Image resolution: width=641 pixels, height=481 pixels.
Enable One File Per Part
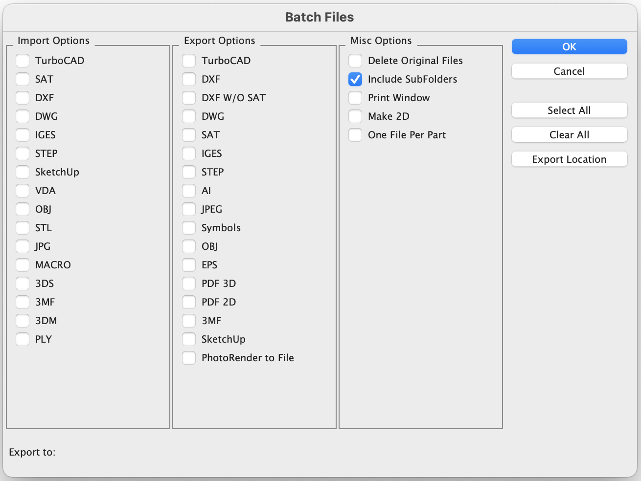[355, 135]
